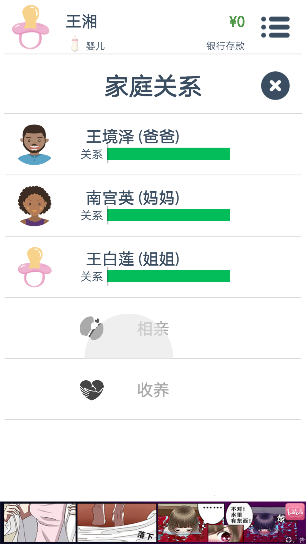Close the 家庭关系 panel
The width and height of the screenshot is (306, 544).
coord(275,86)
